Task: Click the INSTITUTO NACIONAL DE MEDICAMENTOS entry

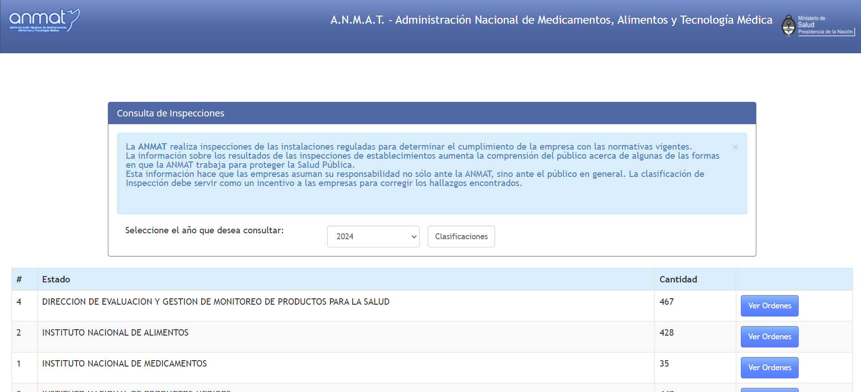Action: click(124, 363)
